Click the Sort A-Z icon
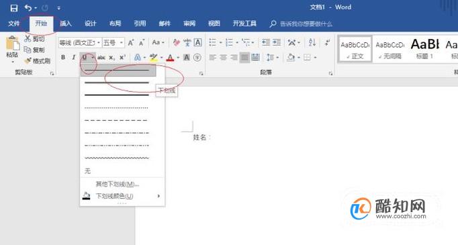458x245 pixels. click(x=312, y=43)
